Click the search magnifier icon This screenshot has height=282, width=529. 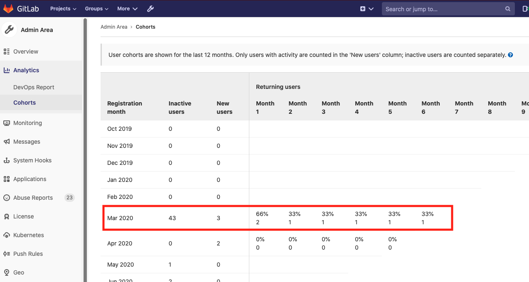click(507, 8)
